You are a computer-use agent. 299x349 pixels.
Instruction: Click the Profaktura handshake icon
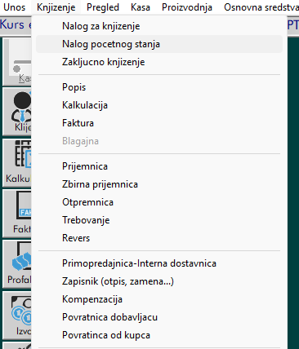(17, 264)
